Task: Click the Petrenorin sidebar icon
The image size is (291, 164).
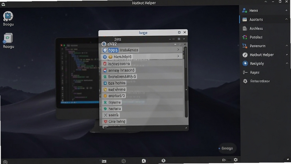Action: [x=244, y=46]
